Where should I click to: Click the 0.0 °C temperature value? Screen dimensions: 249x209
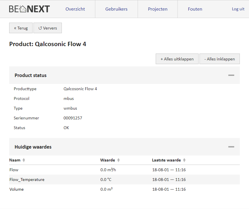click(106, 180)
